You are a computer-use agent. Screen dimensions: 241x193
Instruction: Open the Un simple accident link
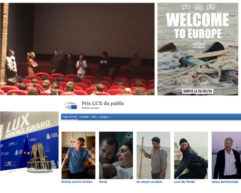click(x=149, y=182)
